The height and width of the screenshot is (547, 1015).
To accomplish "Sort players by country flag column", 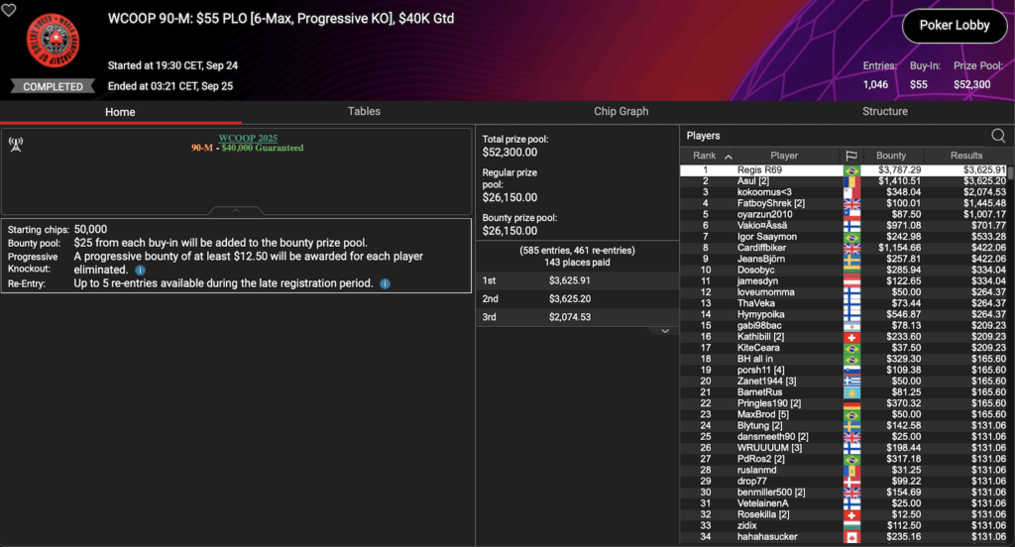I will click(x=850, y=156).
